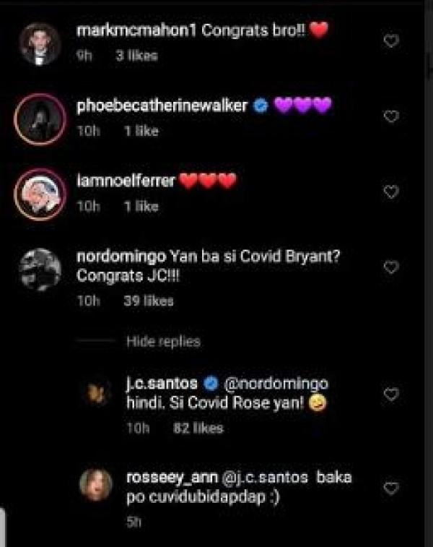Open iamnoelferrer's story ring avatar

[x=39, y=193]
